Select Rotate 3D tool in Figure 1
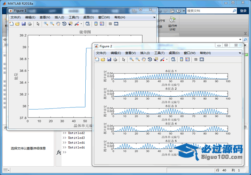This screenshot has width=251, height=175. [x=64, y=24]
